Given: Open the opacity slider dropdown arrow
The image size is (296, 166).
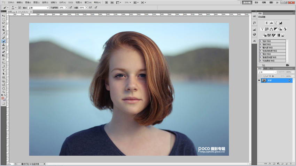Looking at the screenshot, I should 67,8.
